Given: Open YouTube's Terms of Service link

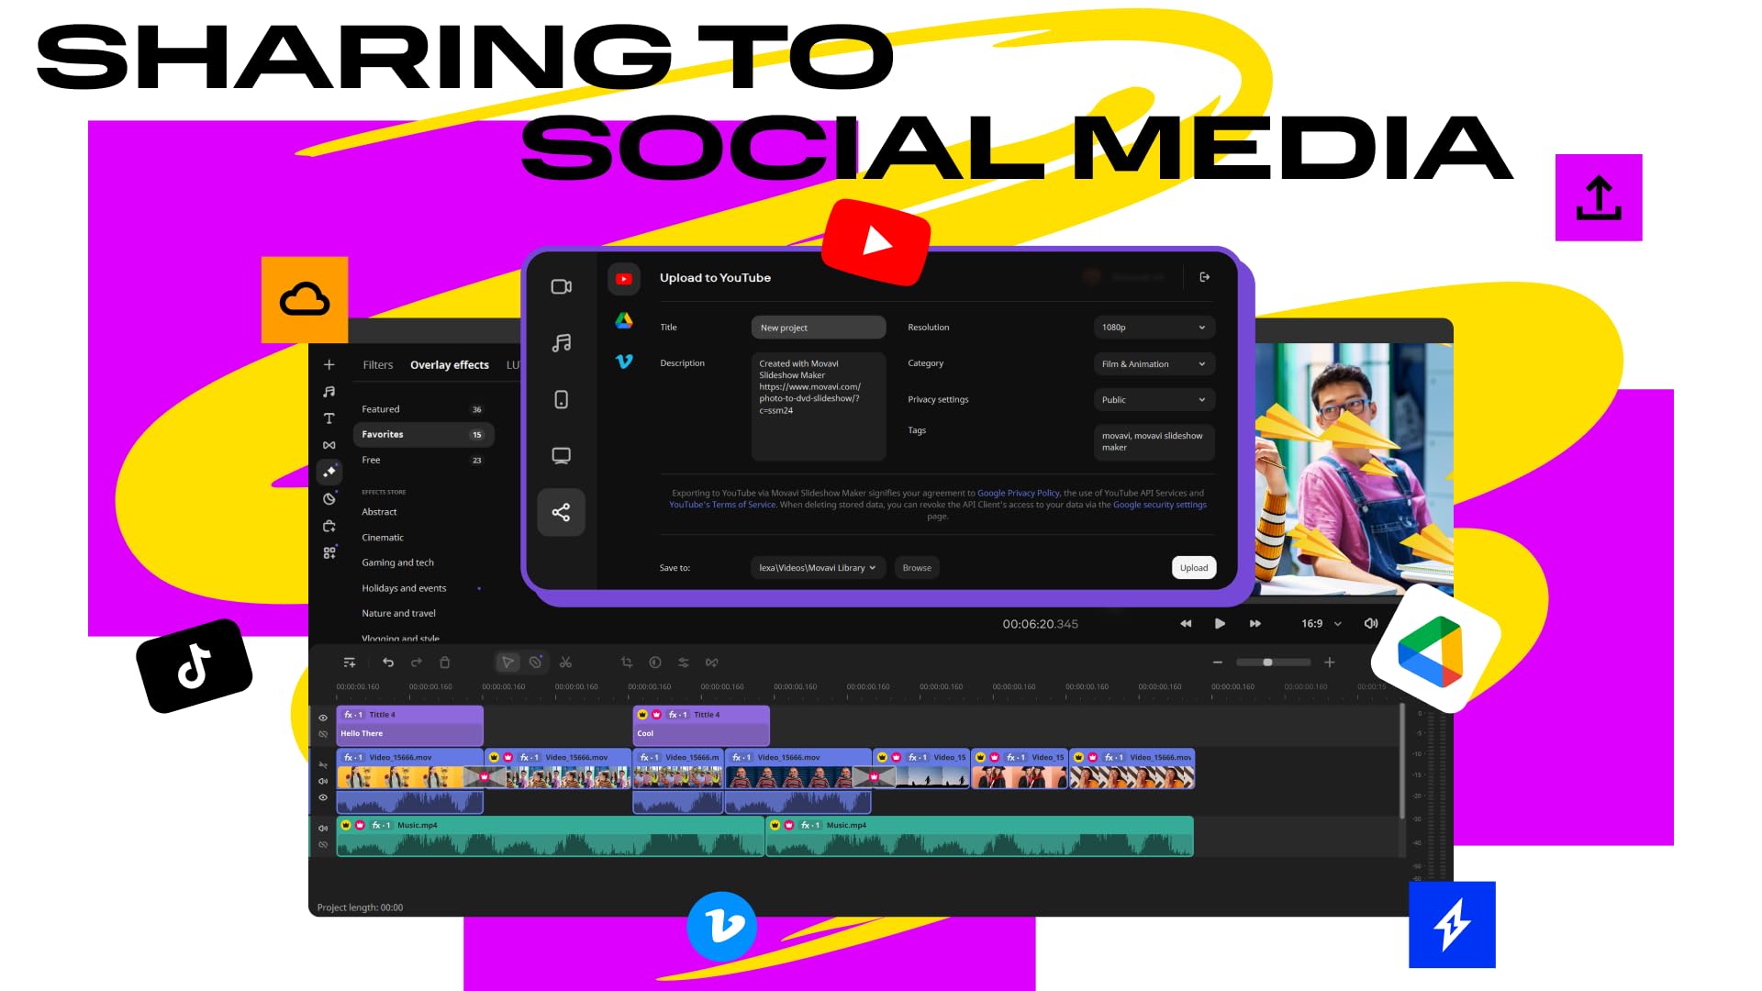Looking at the screenshot, I should point(722,505).
